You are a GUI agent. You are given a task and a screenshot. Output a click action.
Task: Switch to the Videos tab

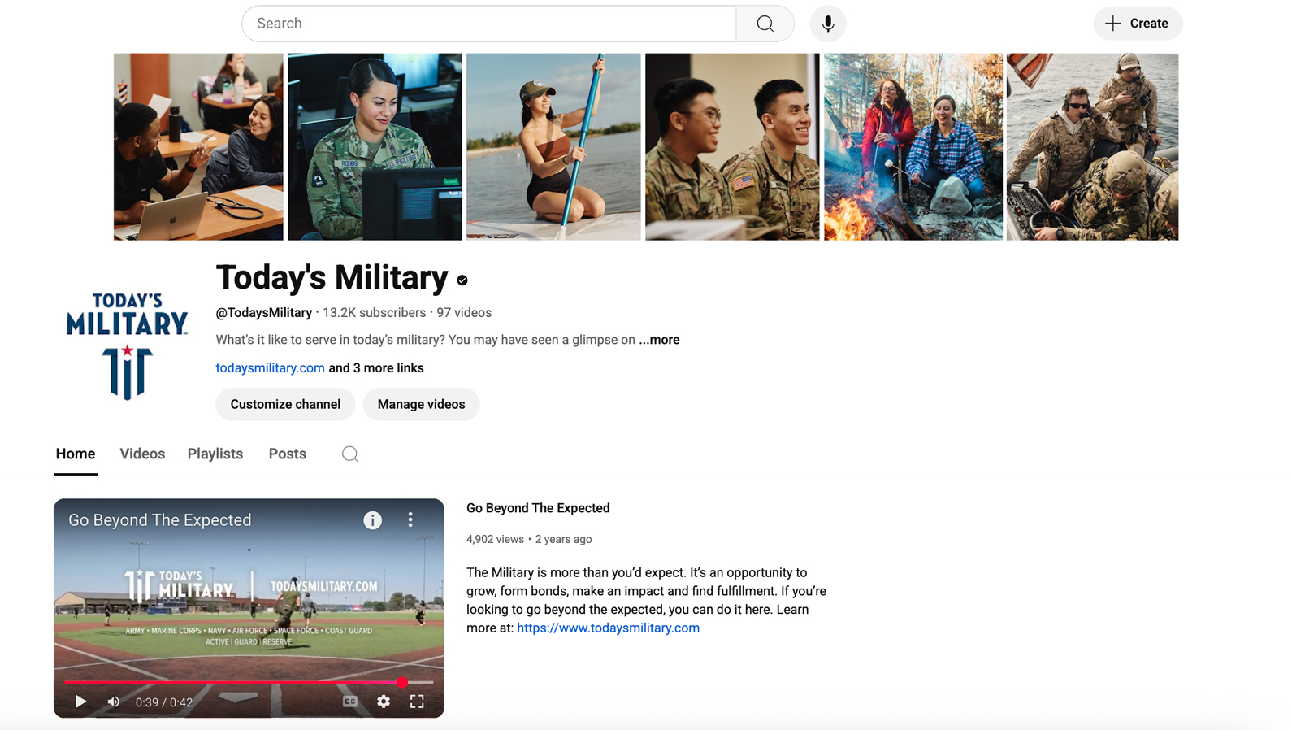coord(142,454)
